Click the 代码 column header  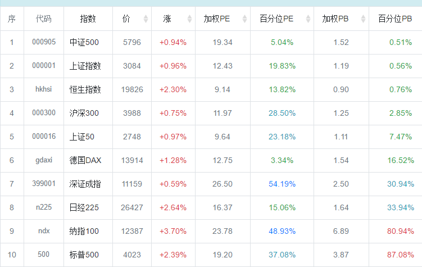[44, 19]
